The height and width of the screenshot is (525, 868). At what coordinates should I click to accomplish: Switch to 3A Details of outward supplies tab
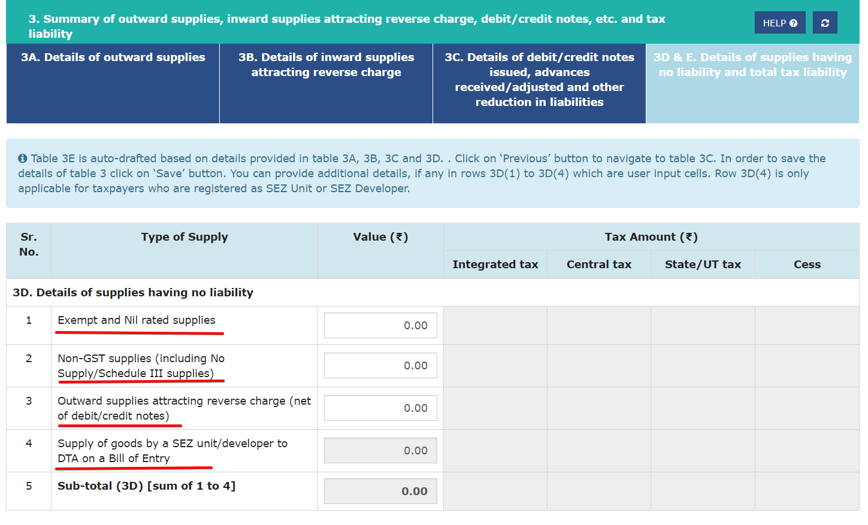113,83
